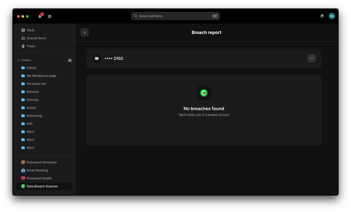Add a new folder icon

tap(70, 60)
